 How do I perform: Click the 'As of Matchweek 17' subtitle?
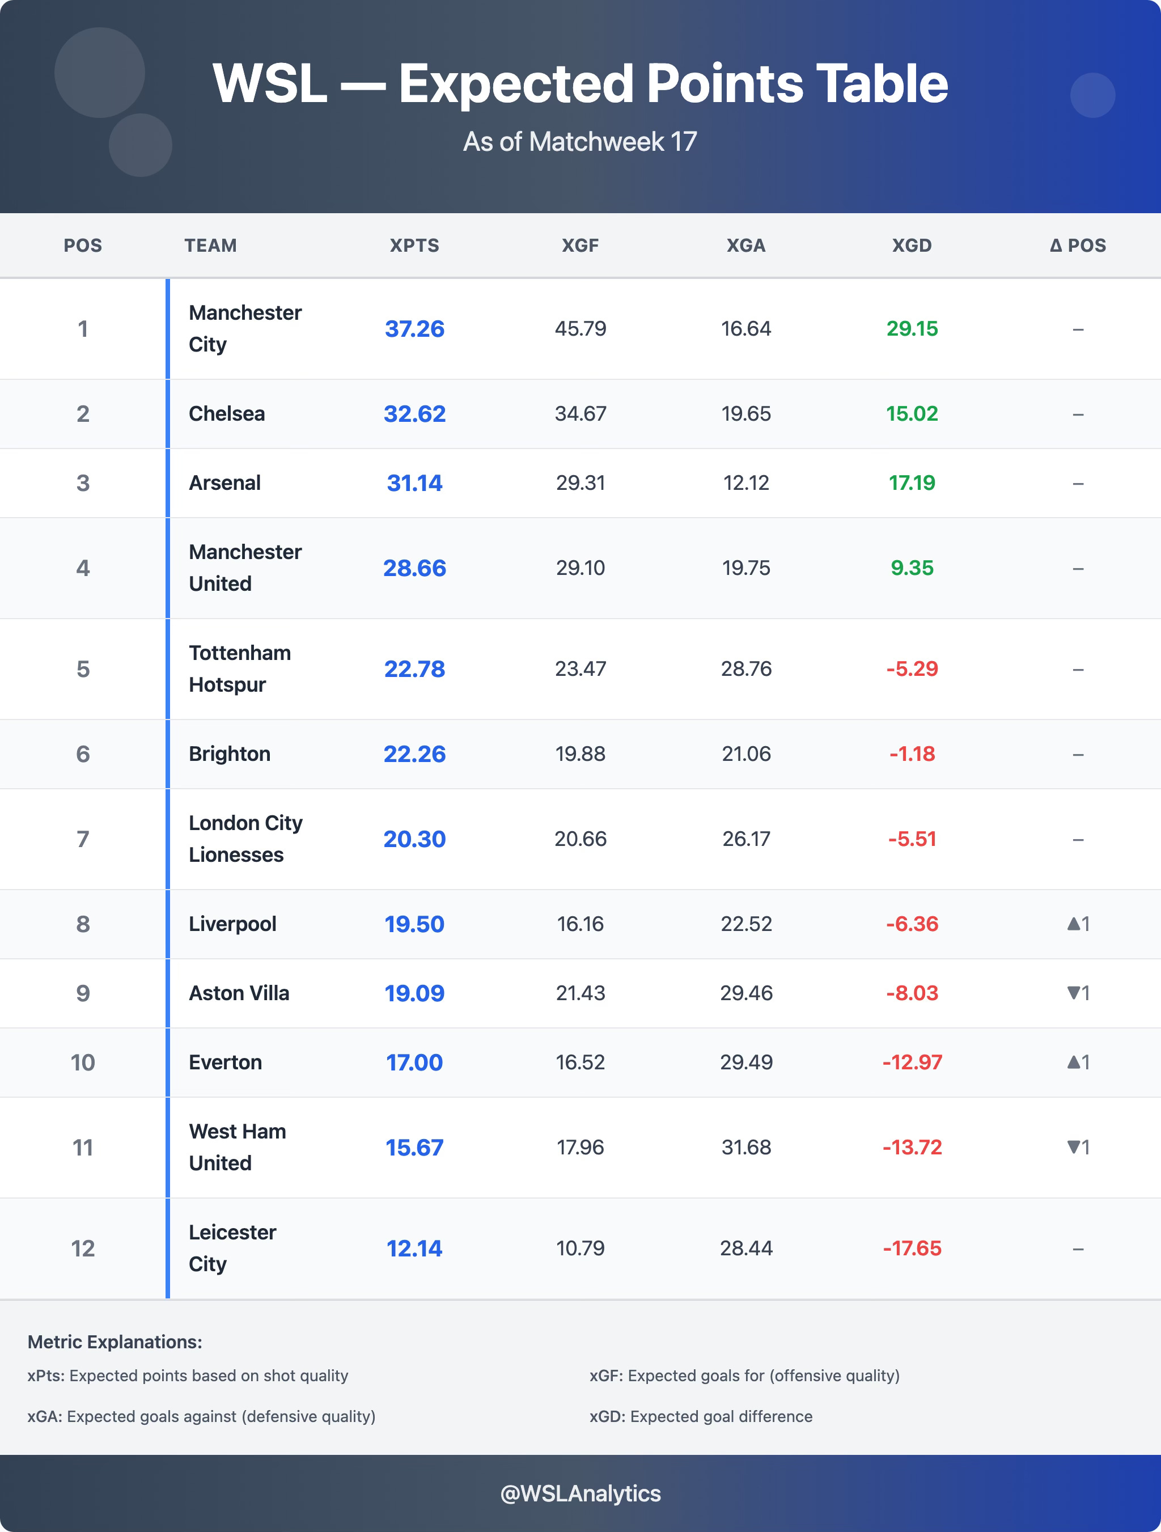tap(580, 141)
